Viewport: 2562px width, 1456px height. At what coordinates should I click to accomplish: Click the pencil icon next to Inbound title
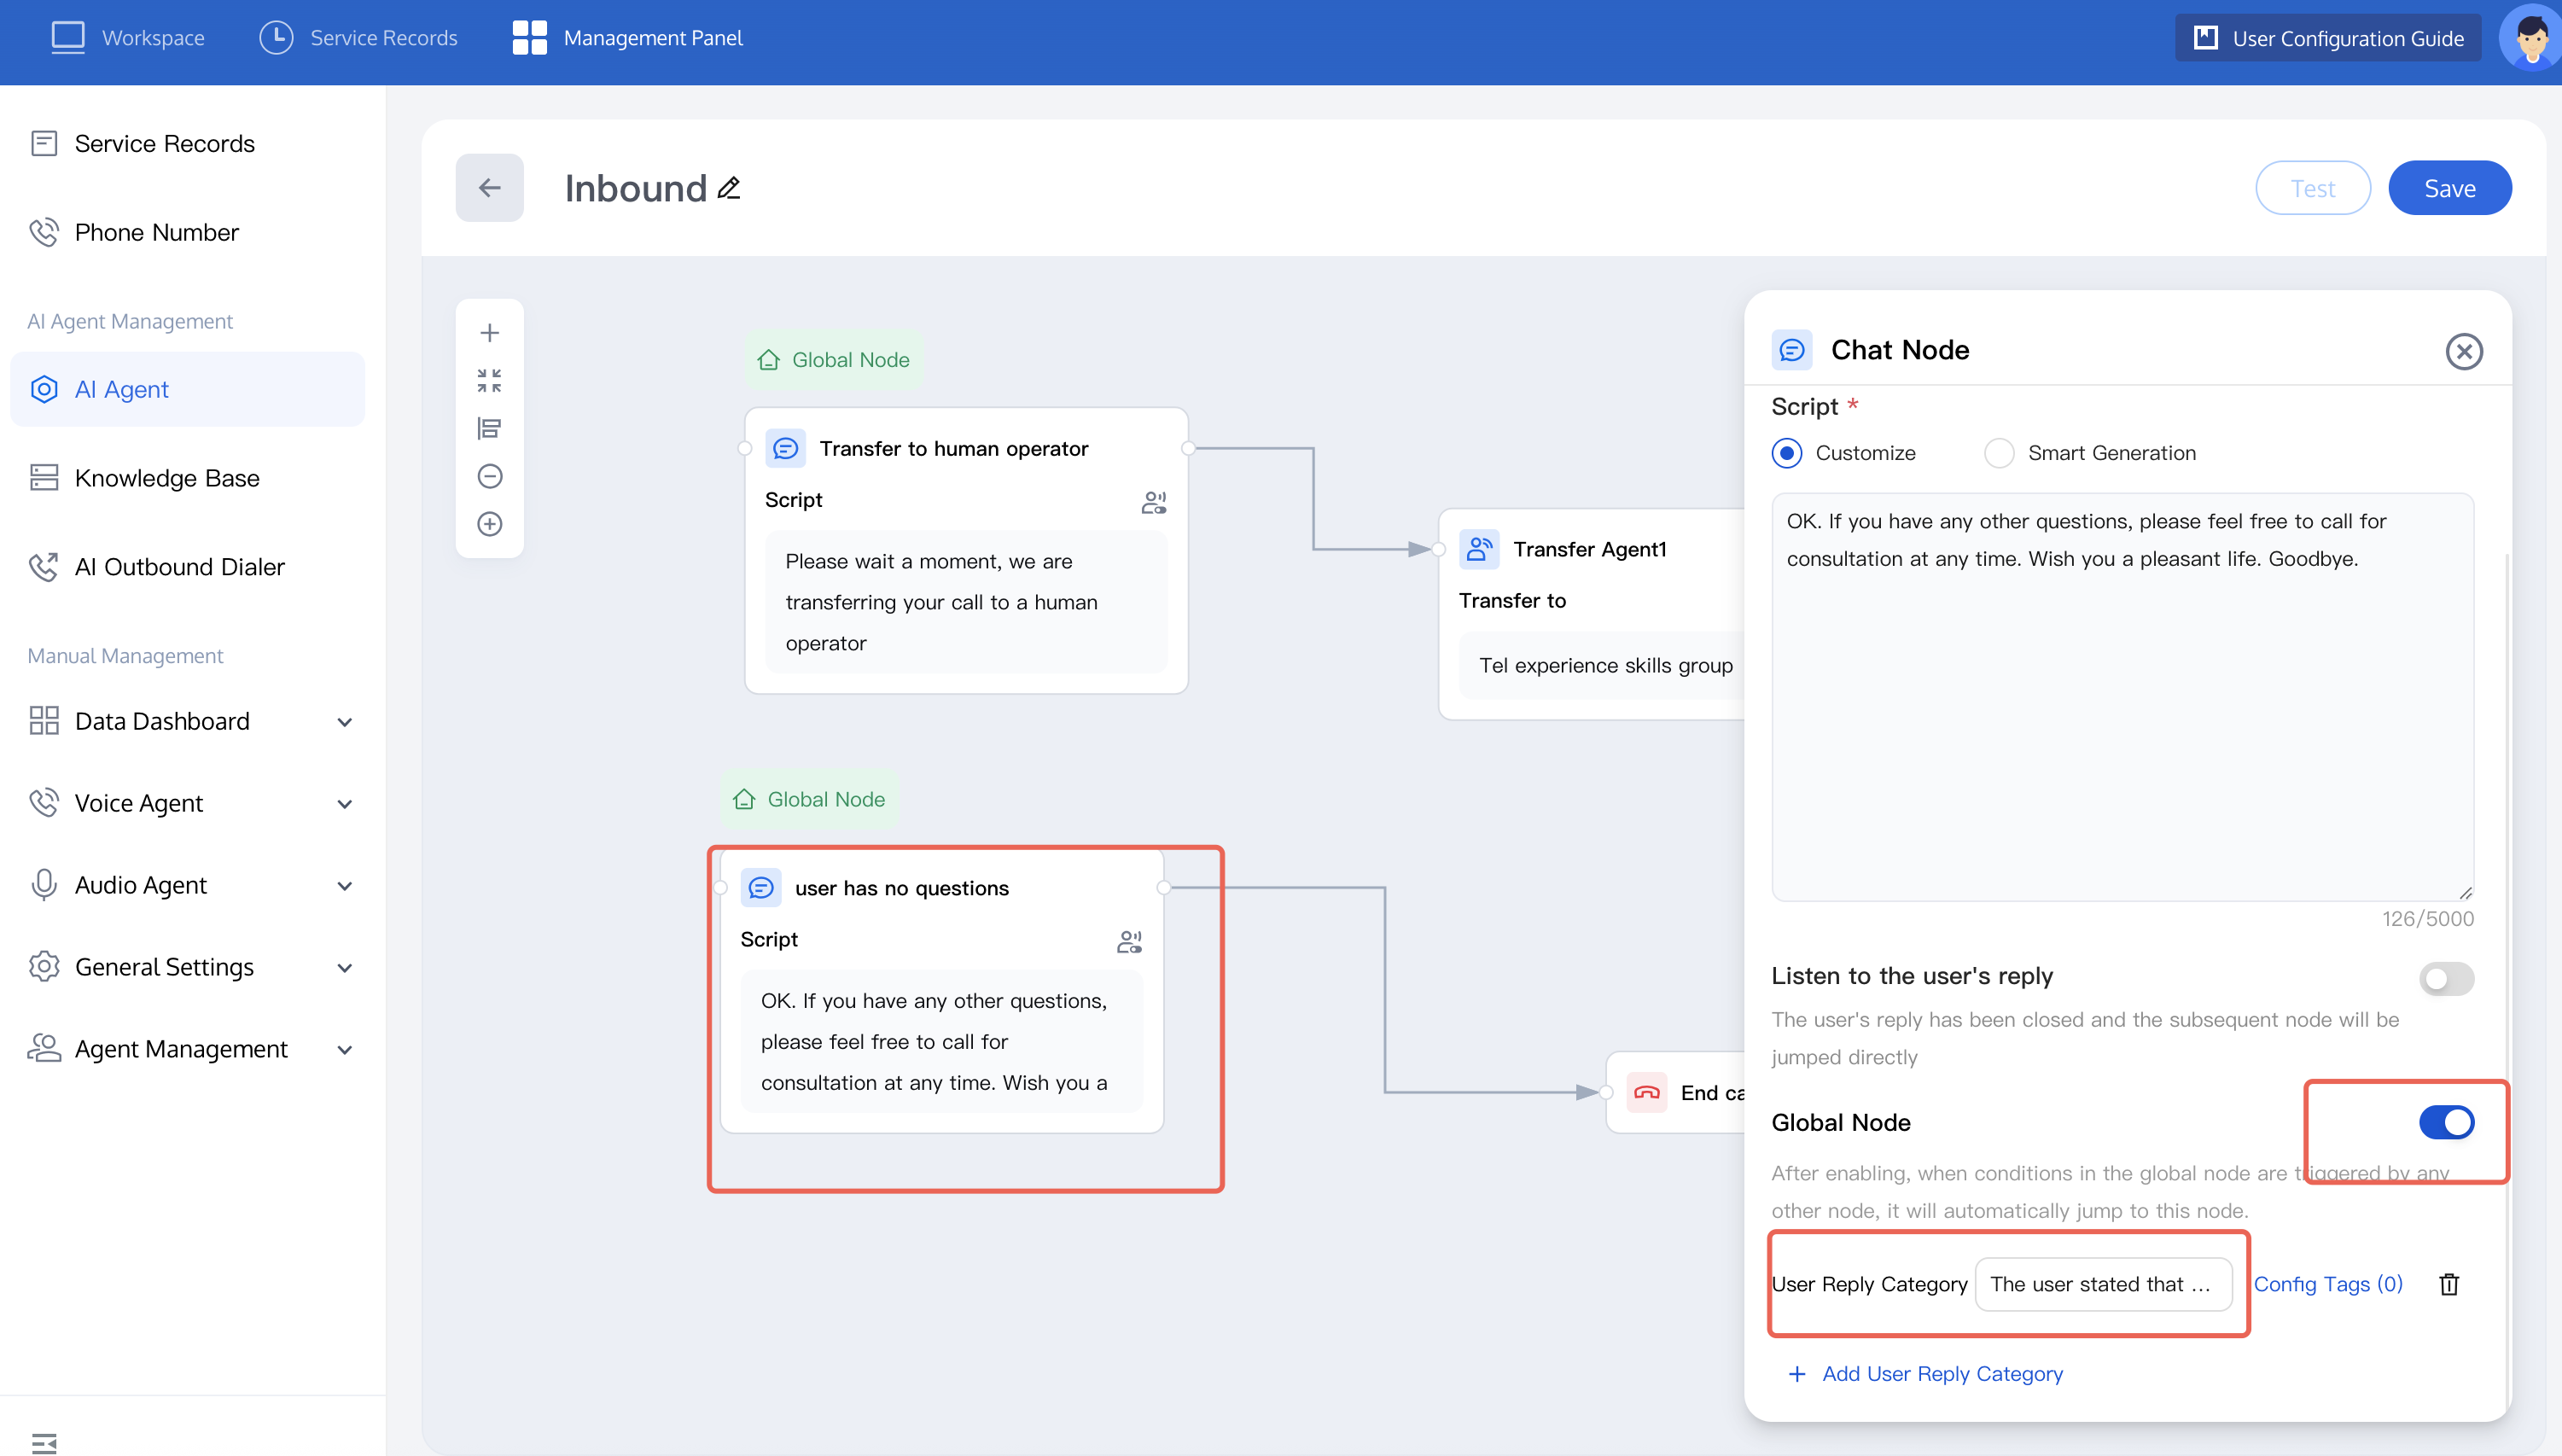(x=729, y=188)
